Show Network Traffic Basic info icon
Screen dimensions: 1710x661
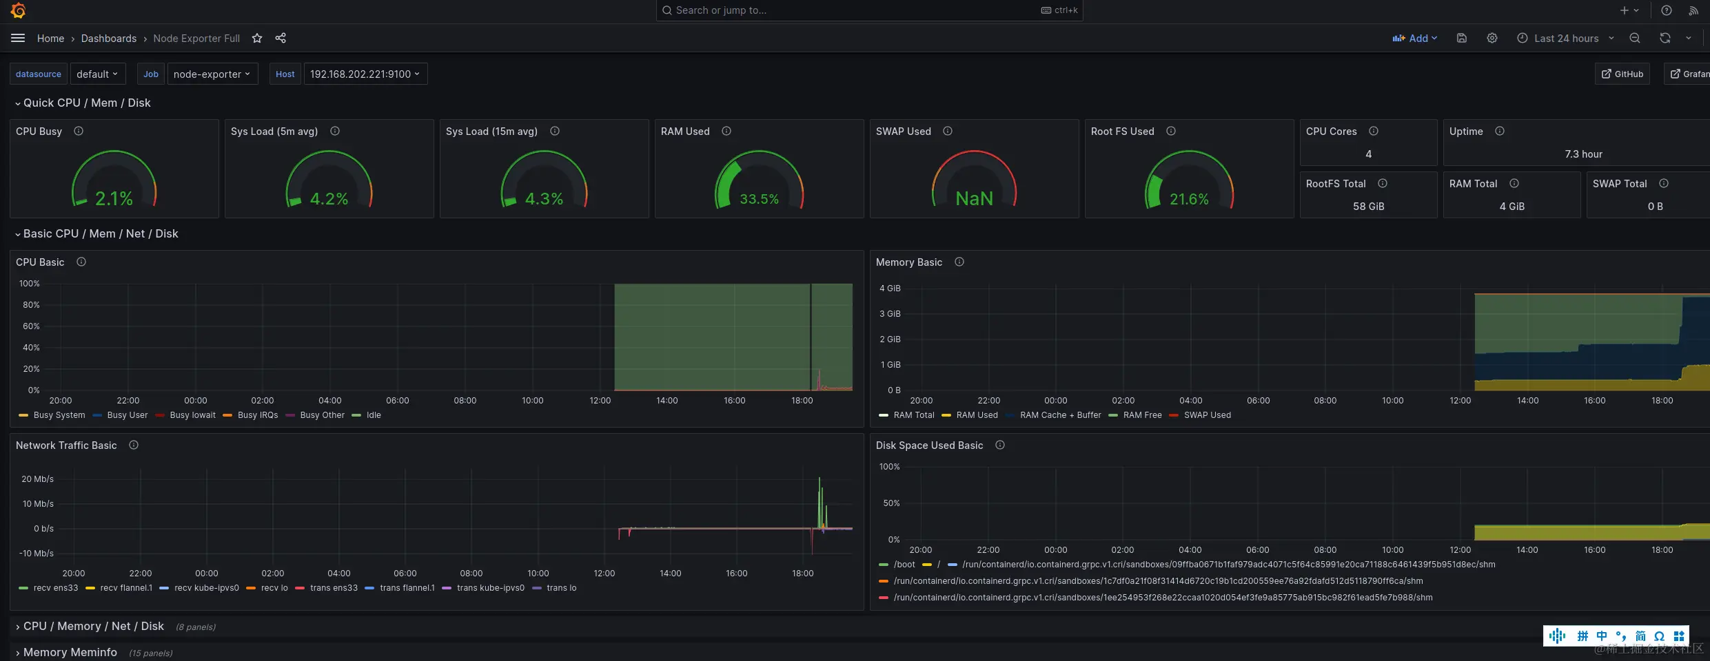tap(134, 445)
